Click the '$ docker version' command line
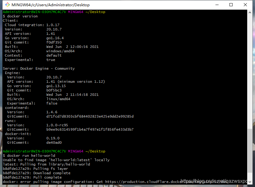 (x=20, y=16)
